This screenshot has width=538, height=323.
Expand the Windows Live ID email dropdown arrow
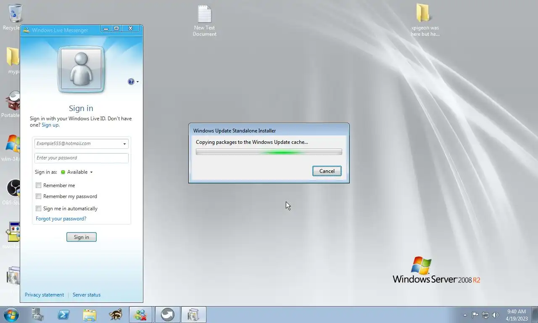[124, 144]
